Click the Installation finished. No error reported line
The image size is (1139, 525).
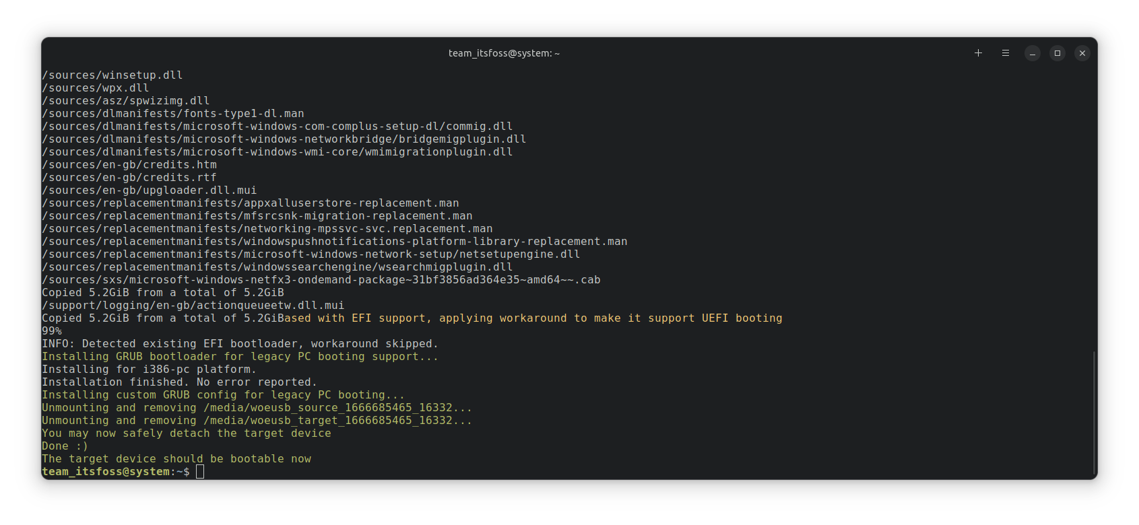click(x=179, y=382)
